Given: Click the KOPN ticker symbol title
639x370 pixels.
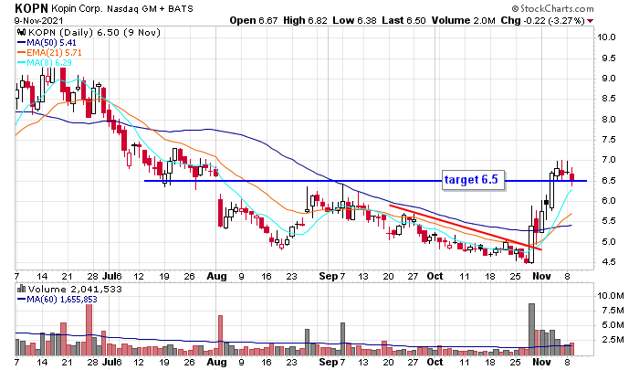Looking at the screenshot, I should [31, 8].
